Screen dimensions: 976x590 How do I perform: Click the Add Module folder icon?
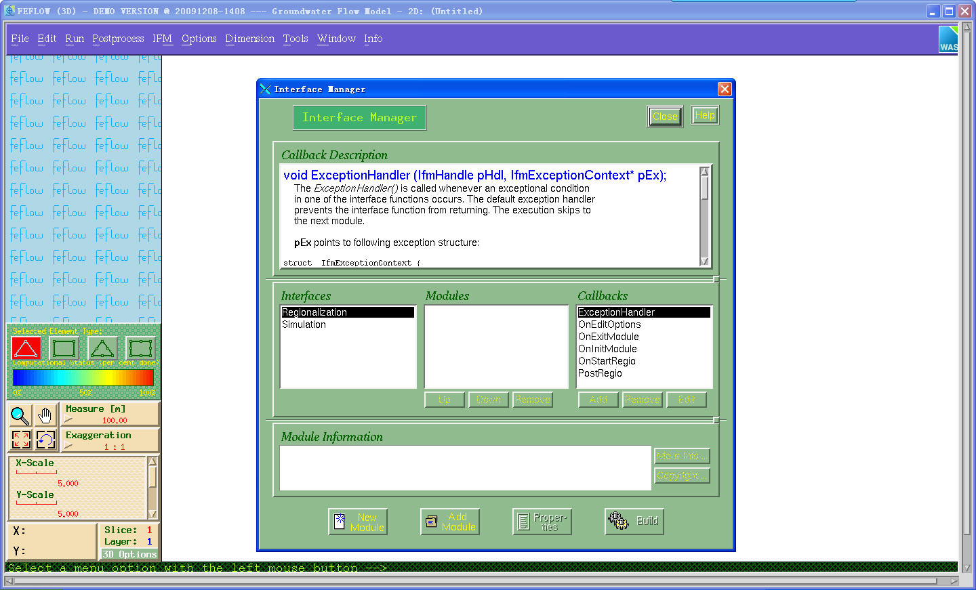pos(431,522)
